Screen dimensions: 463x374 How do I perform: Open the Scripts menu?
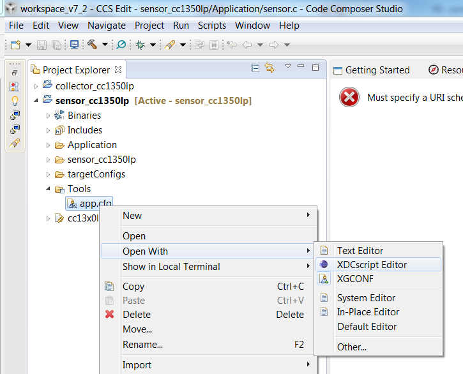(212, 26)
